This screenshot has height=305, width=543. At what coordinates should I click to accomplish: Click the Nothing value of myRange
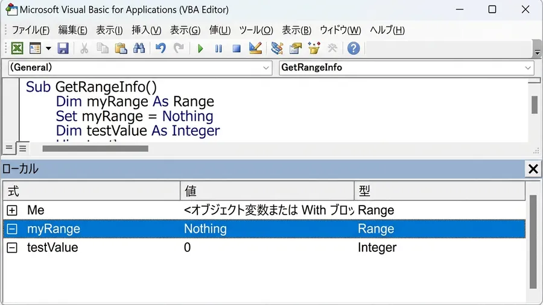click(x=205, y=229)
